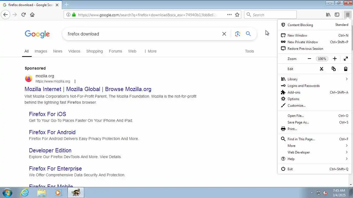This screenshot has width=353, height=198.
Task: Expand the Library submenu
Action: point(315,79)
